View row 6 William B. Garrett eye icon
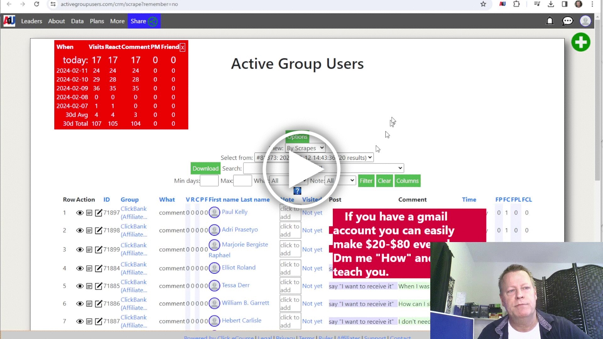 [x=80, y=304]
